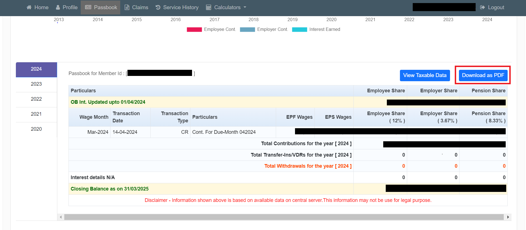Click the Claims document icon
This screenshot has height=230, width=526.
click(x=127, y=8)
